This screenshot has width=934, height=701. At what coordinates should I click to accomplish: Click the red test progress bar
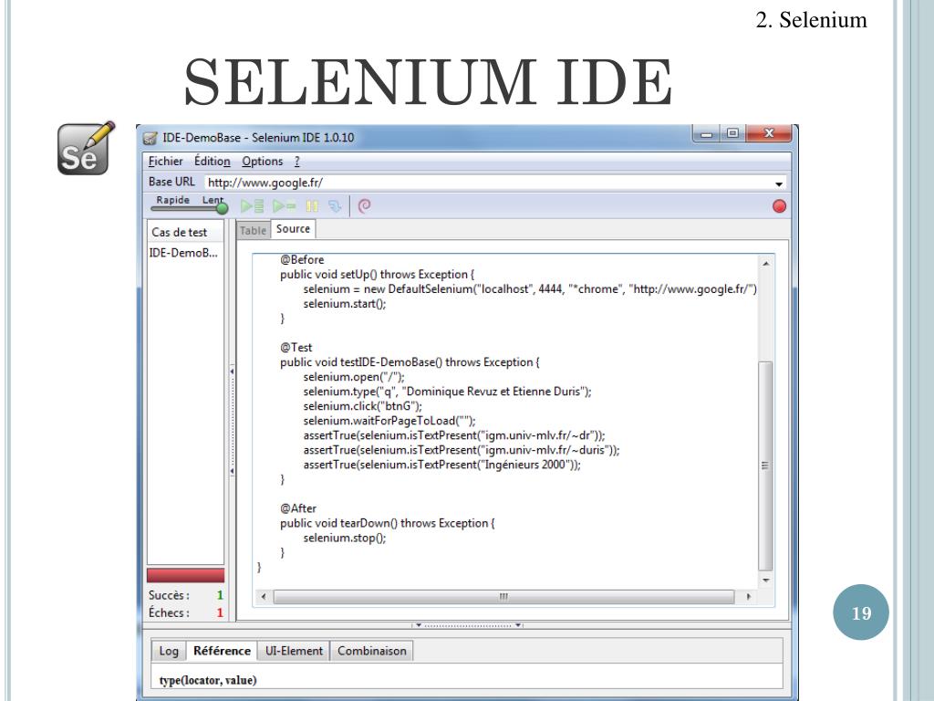185,575
